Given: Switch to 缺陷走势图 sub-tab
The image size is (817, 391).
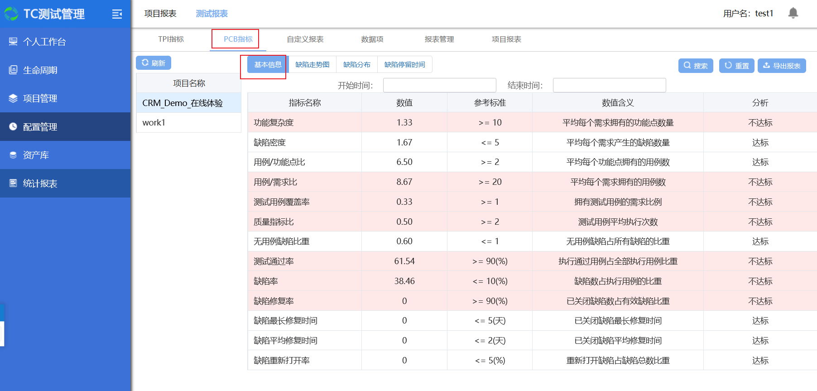Looking at the screenshot, I should coord(312,65).
